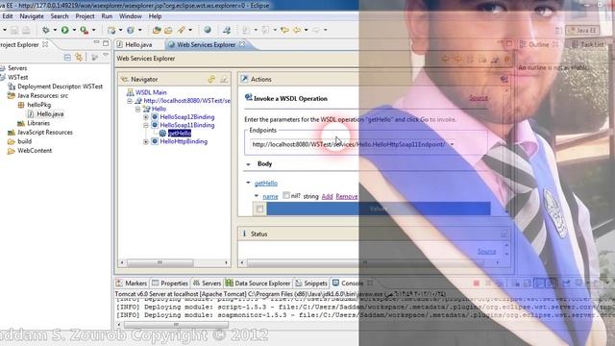Click the HelloSoap12Binding binding icon

155,117
